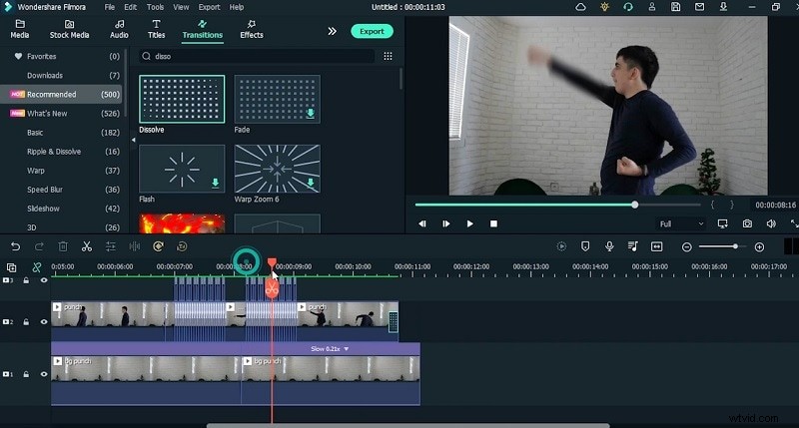Image resolution: width=799 pixels, height=428 pixels.
Task: Delete selected clip with trash icon
Action: pos(63,246)
